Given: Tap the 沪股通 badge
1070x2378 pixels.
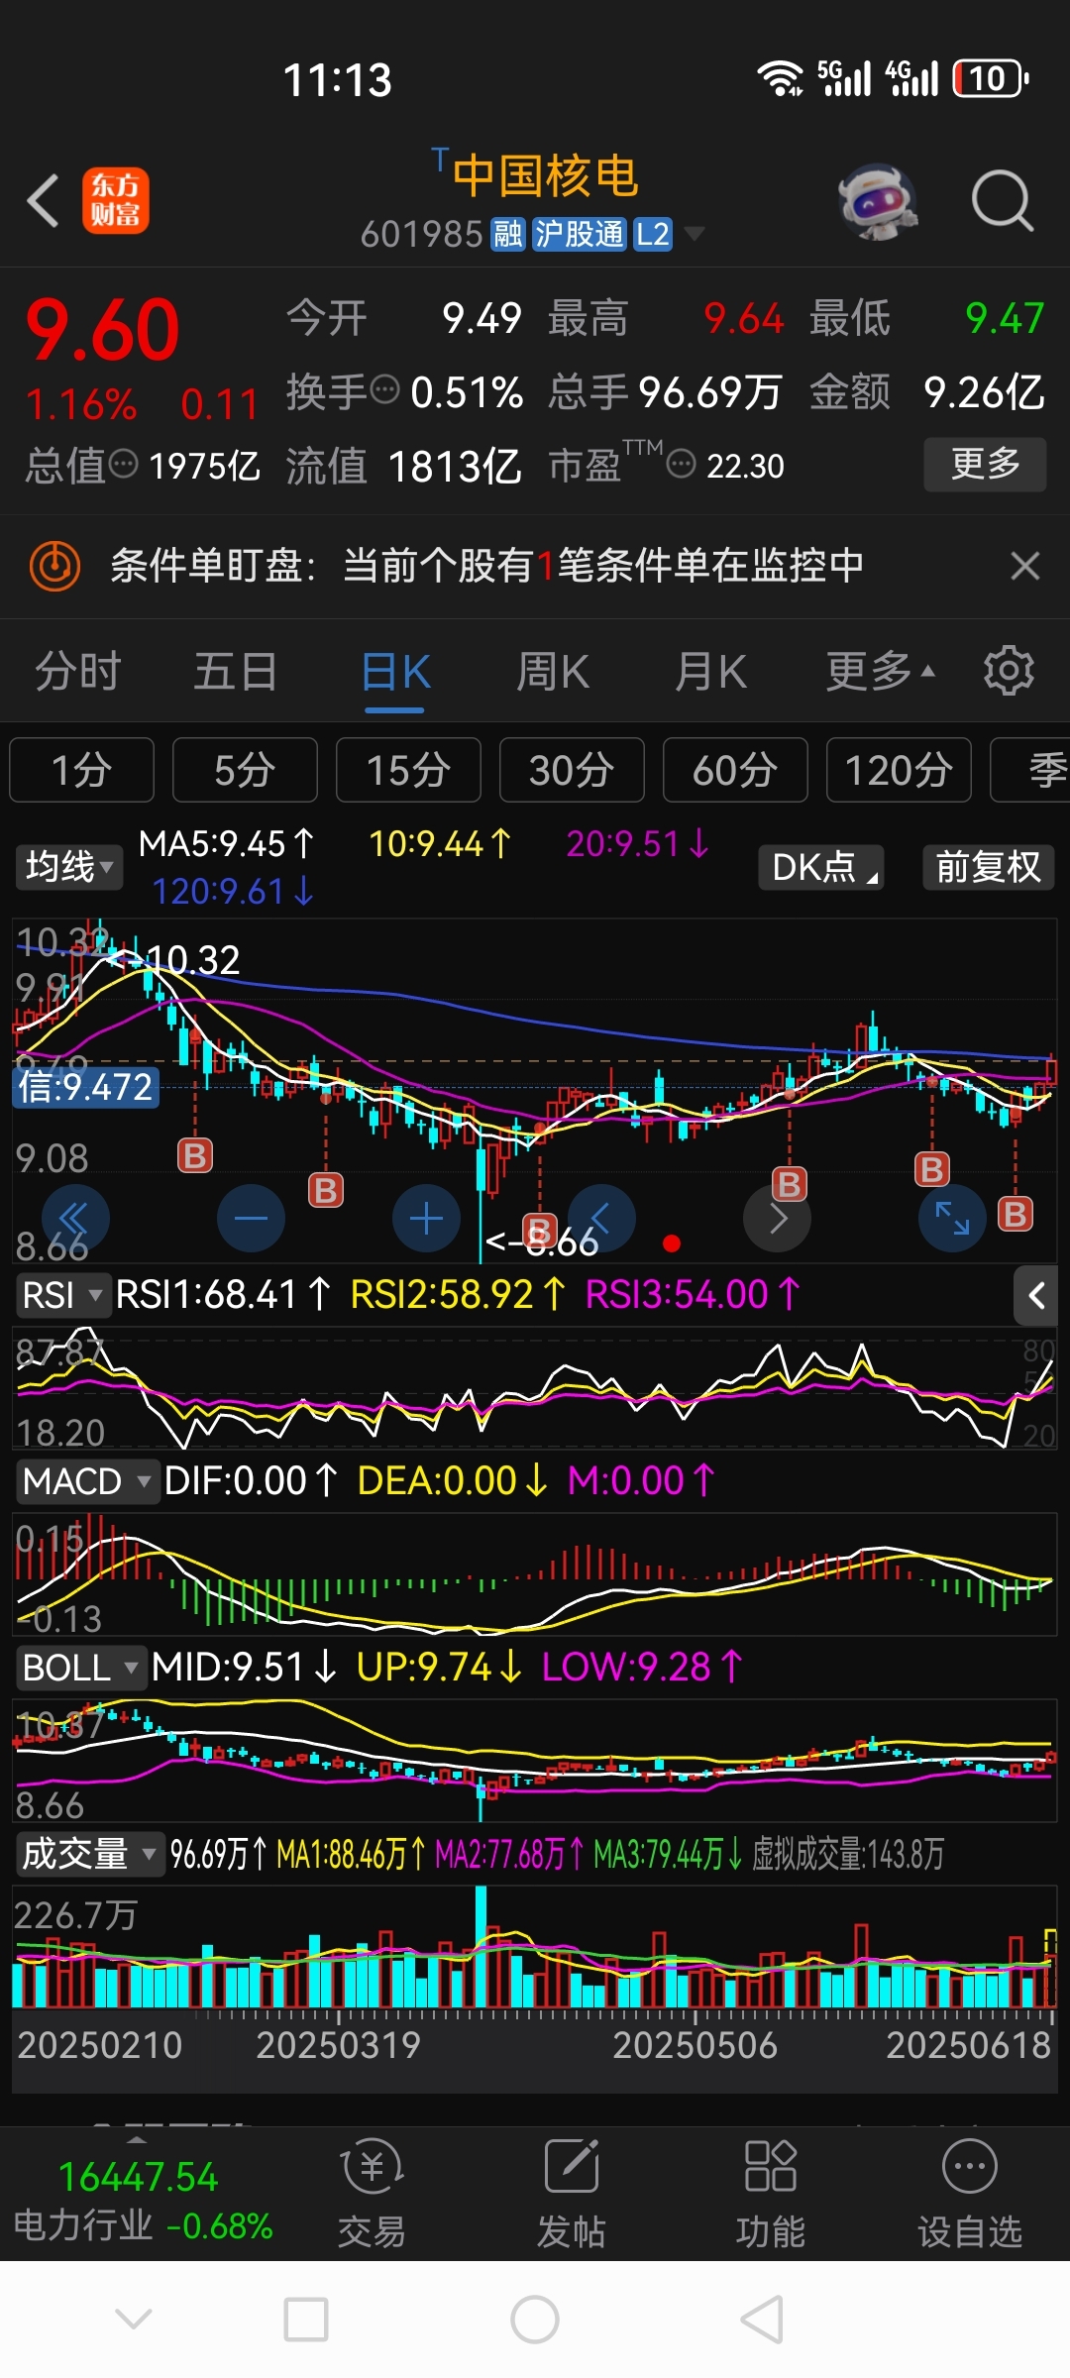Looking at the screenshot, I should click(x=580, y=235).
